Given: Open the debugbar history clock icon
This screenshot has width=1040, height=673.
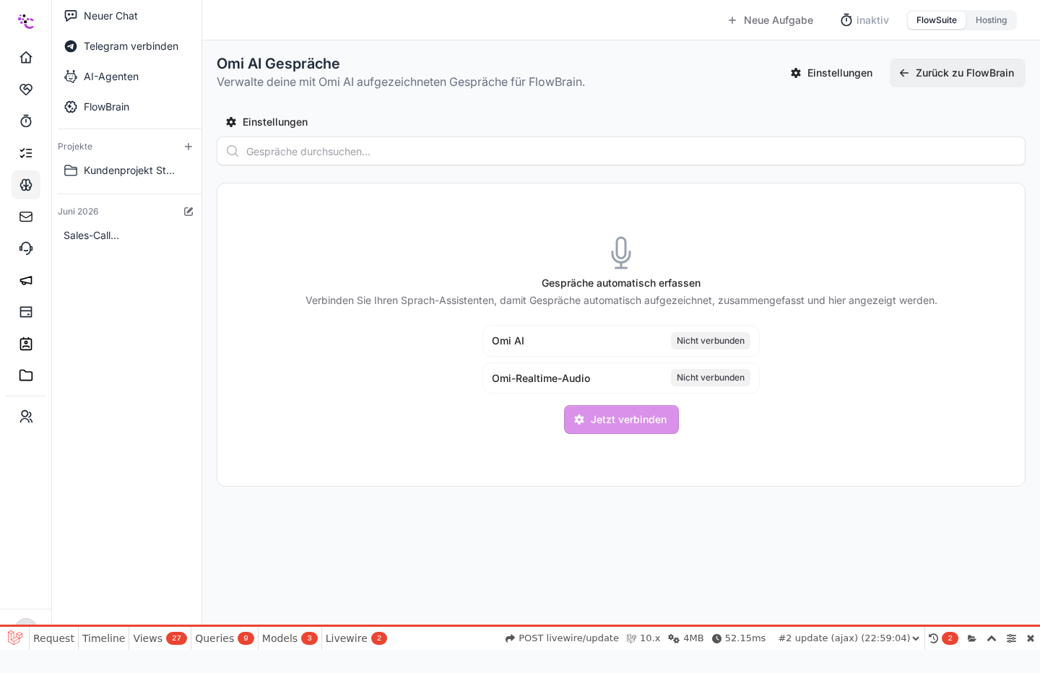Looking at the screenshot, I should (x=933, y=638).
